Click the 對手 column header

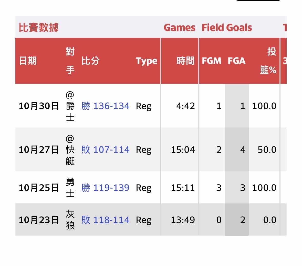coord(70,61)
